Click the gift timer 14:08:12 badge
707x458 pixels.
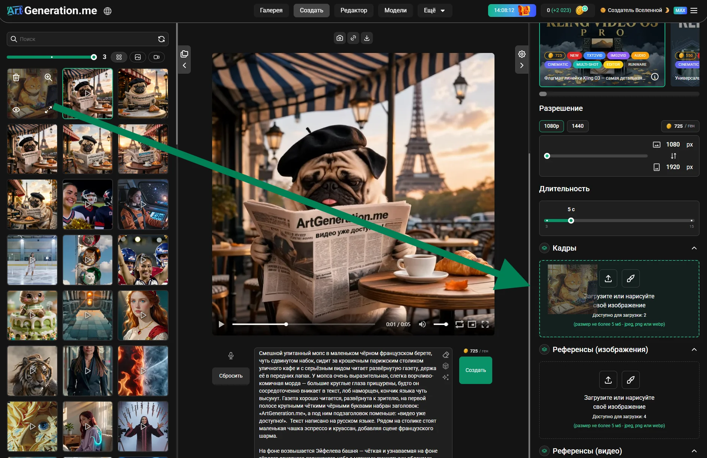coord(512,11)
